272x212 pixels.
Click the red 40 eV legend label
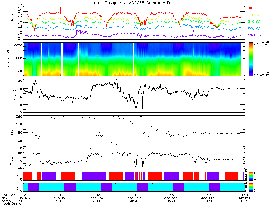pos(253,8)
